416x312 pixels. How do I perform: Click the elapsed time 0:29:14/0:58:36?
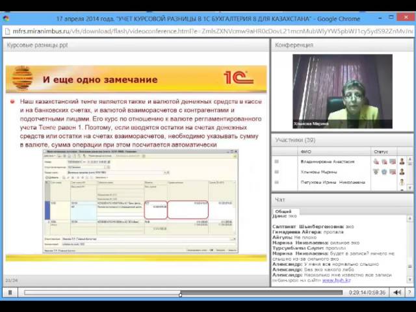click(367, 292)
